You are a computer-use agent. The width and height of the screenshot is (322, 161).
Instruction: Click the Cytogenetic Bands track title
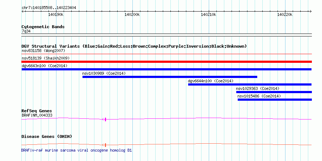[x=43, y=27]
